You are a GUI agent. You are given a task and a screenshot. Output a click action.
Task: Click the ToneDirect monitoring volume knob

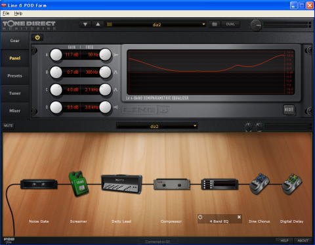coord(256,25)
